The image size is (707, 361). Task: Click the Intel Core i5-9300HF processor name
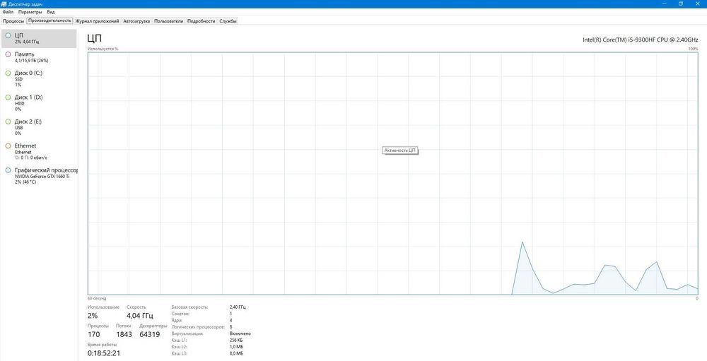(x=641, y=40)
